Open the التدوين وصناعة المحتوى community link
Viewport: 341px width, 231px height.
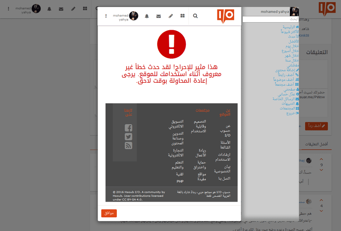click(x=177, y=139)
